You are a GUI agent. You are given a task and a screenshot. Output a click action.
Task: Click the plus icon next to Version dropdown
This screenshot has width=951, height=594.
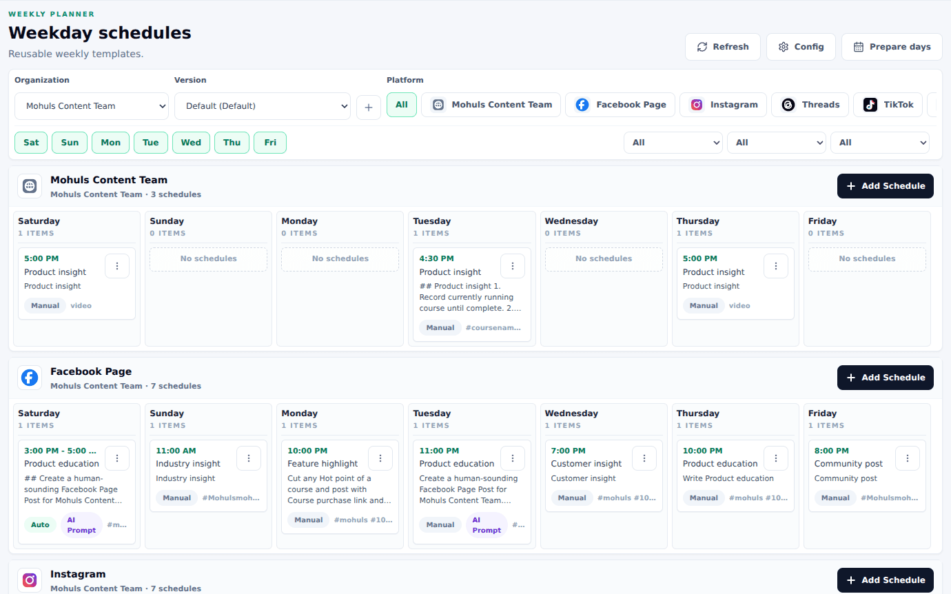[369, 107]
